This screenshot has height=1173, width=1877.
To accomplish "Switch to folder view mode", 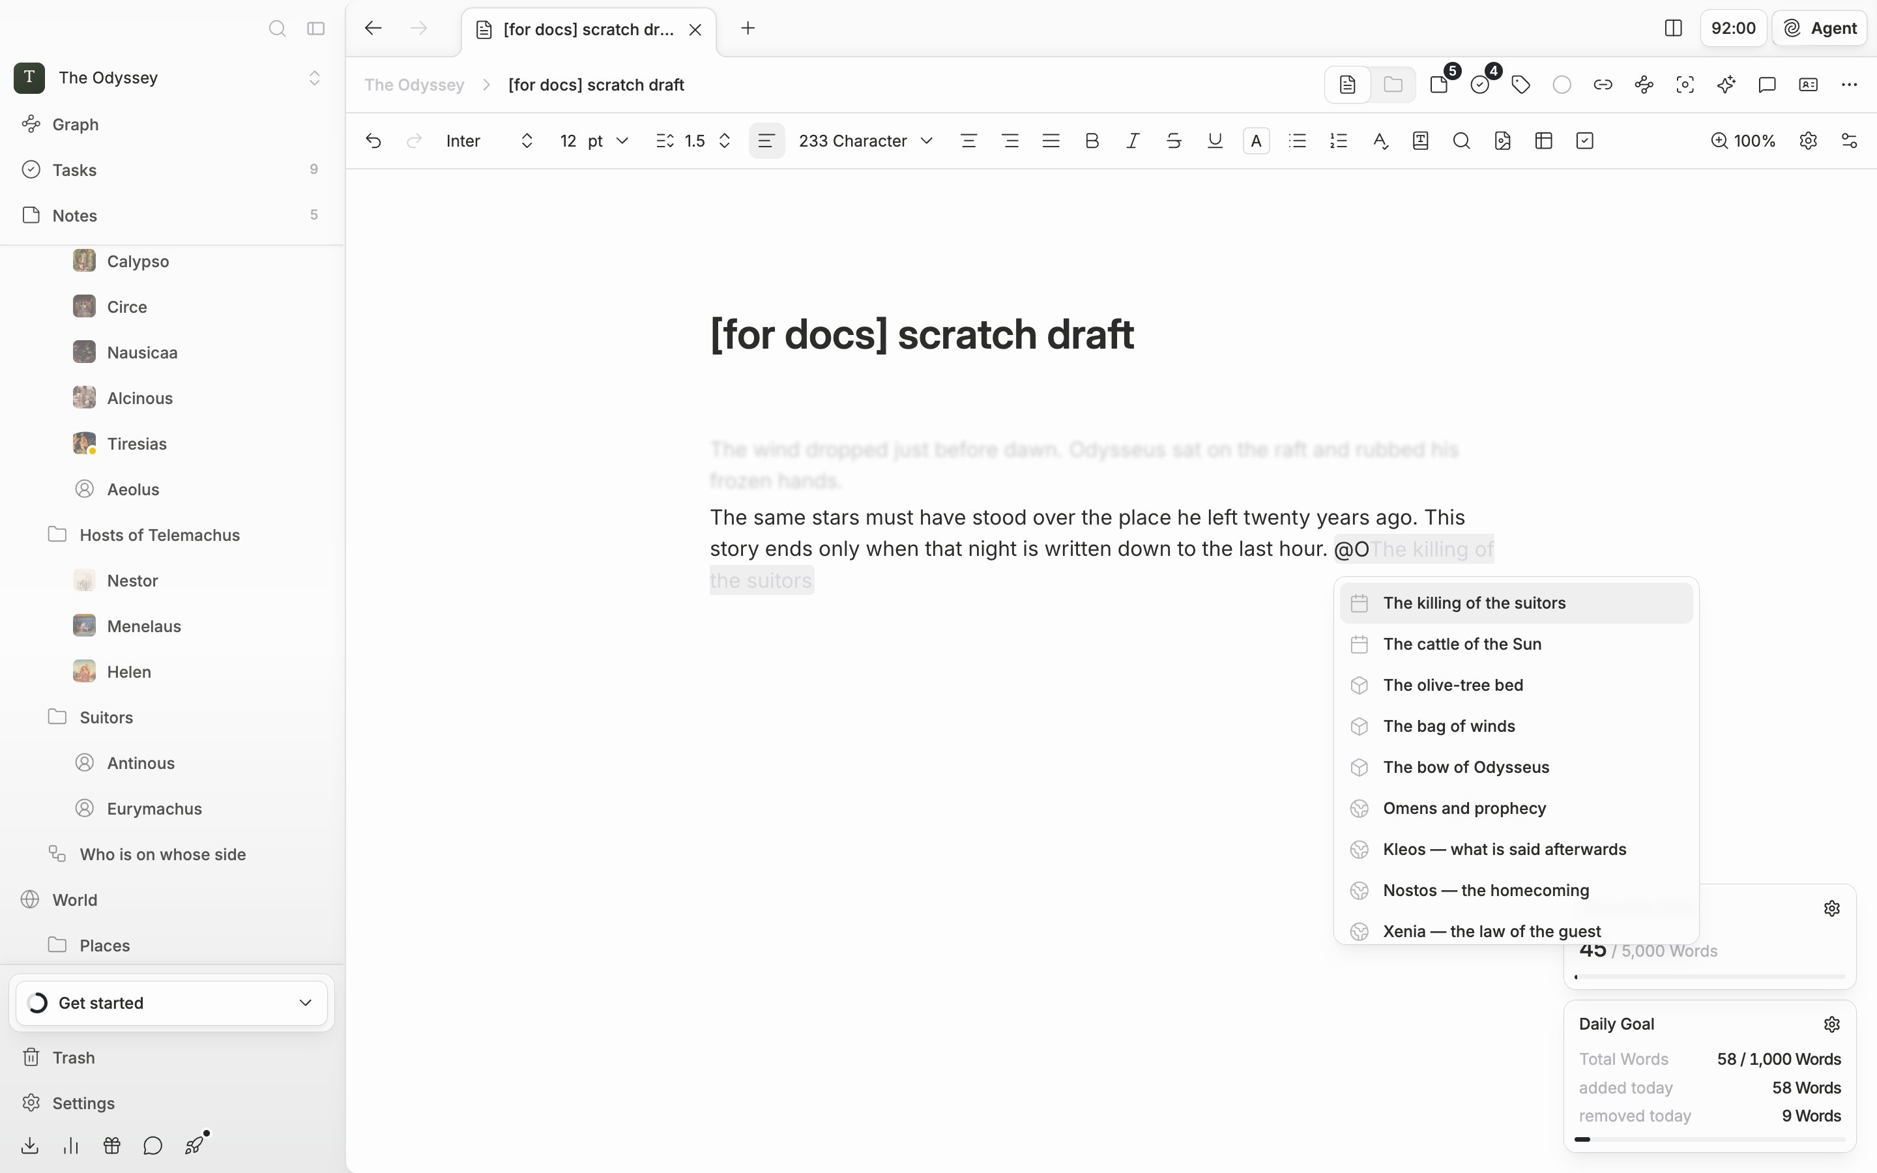I will coord(1393,85).
